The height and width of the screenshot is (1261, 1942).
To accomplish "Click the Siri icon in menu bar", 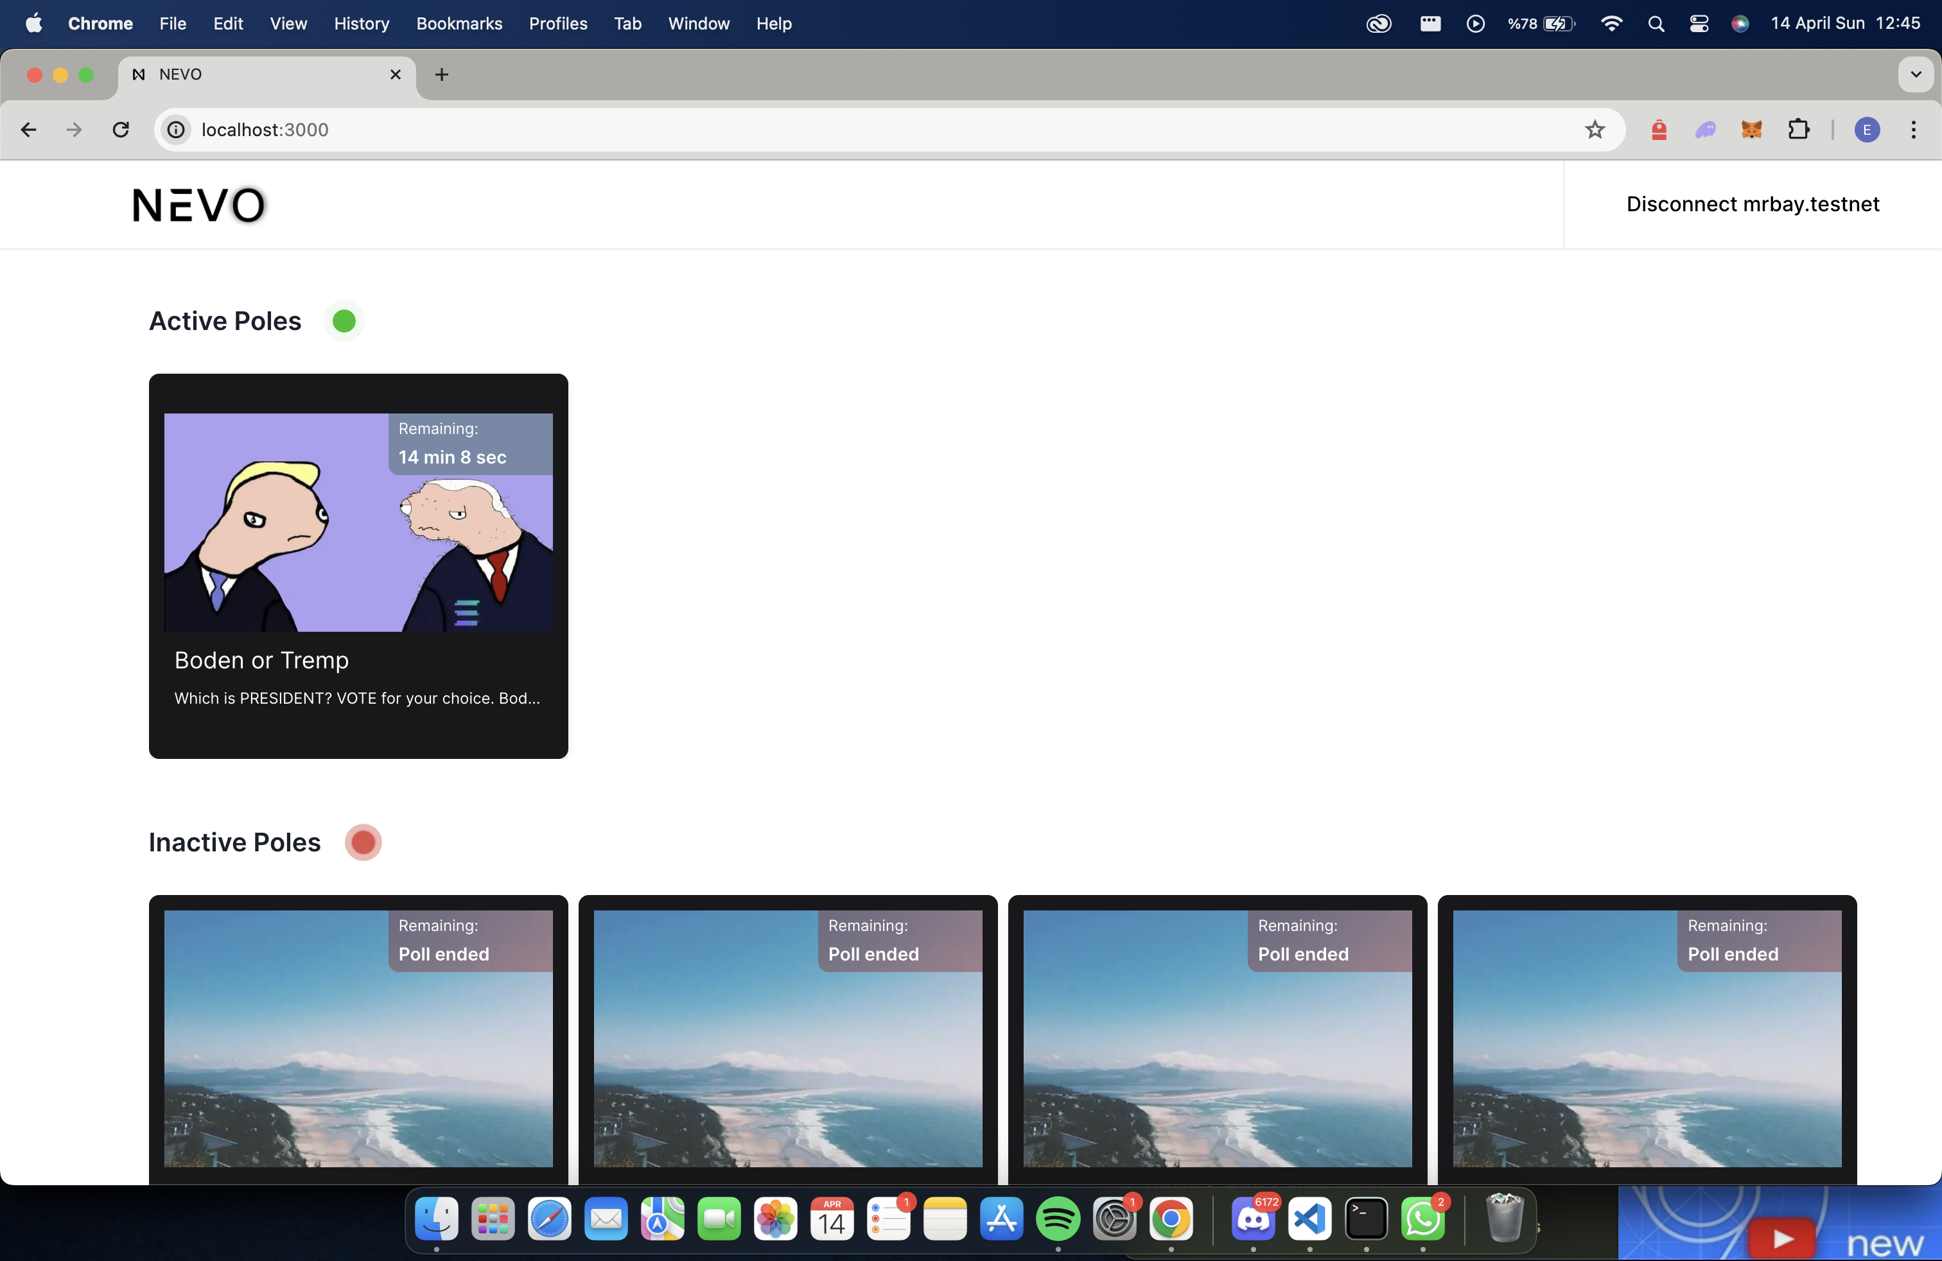I will click(x=1740, y=24).
